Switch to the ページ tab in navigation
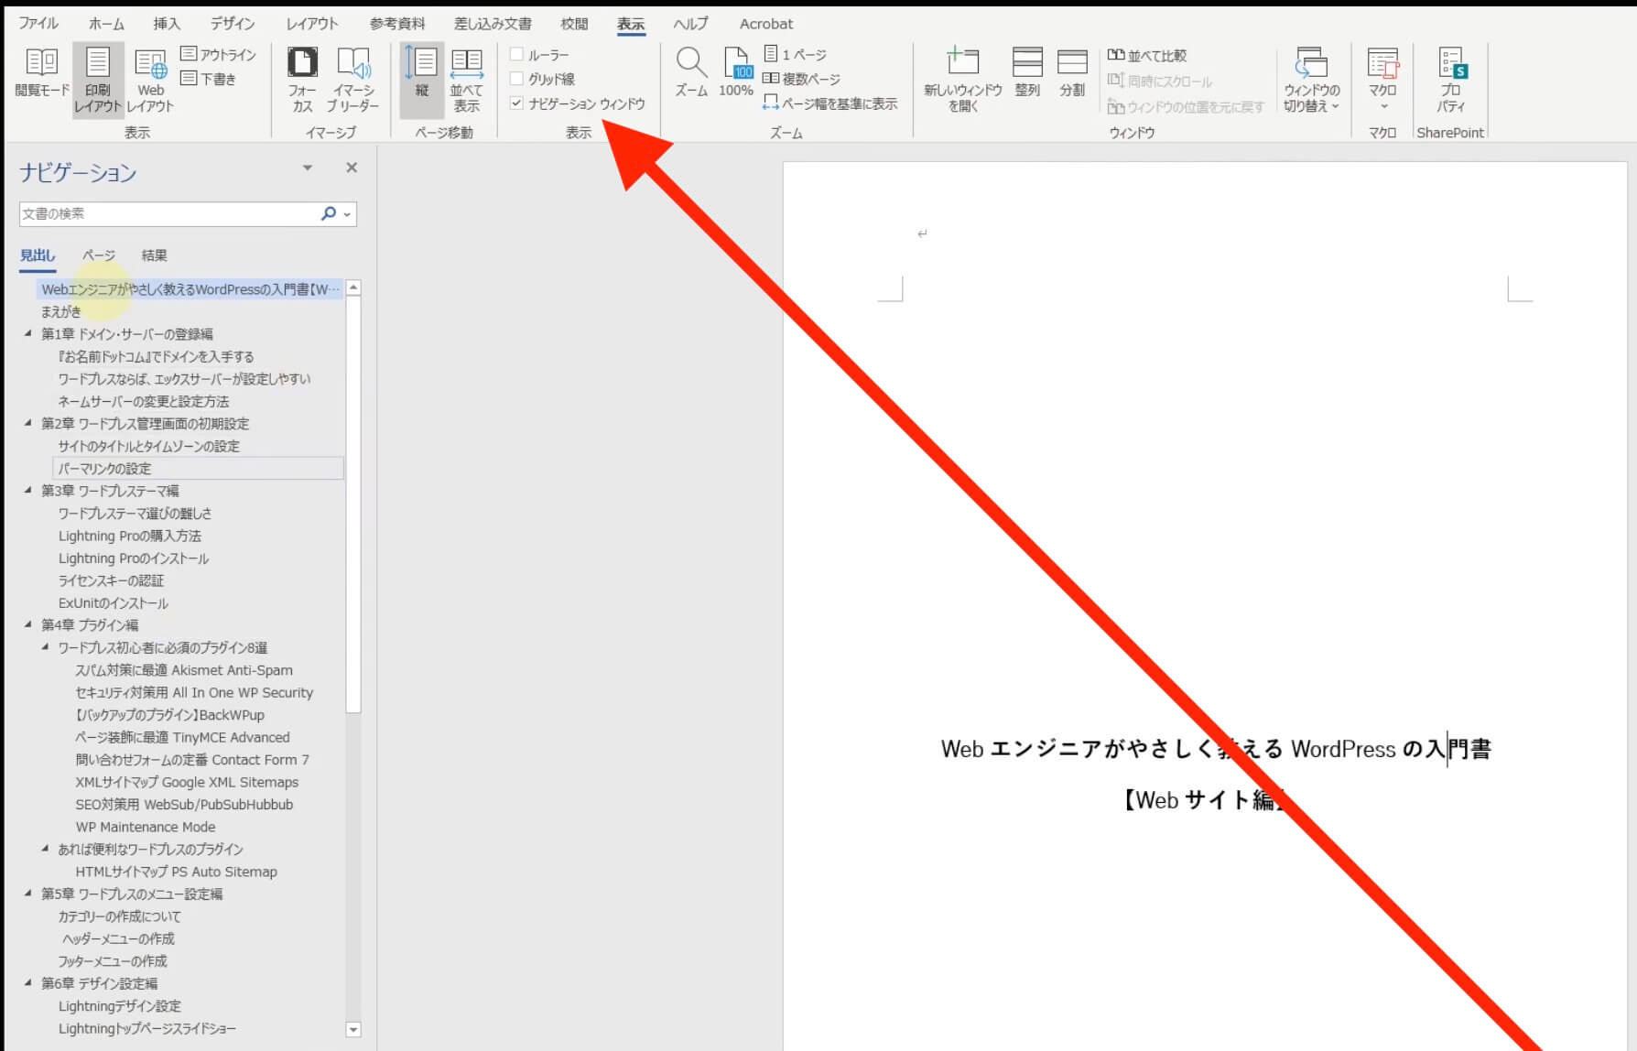 pos(99,255)
